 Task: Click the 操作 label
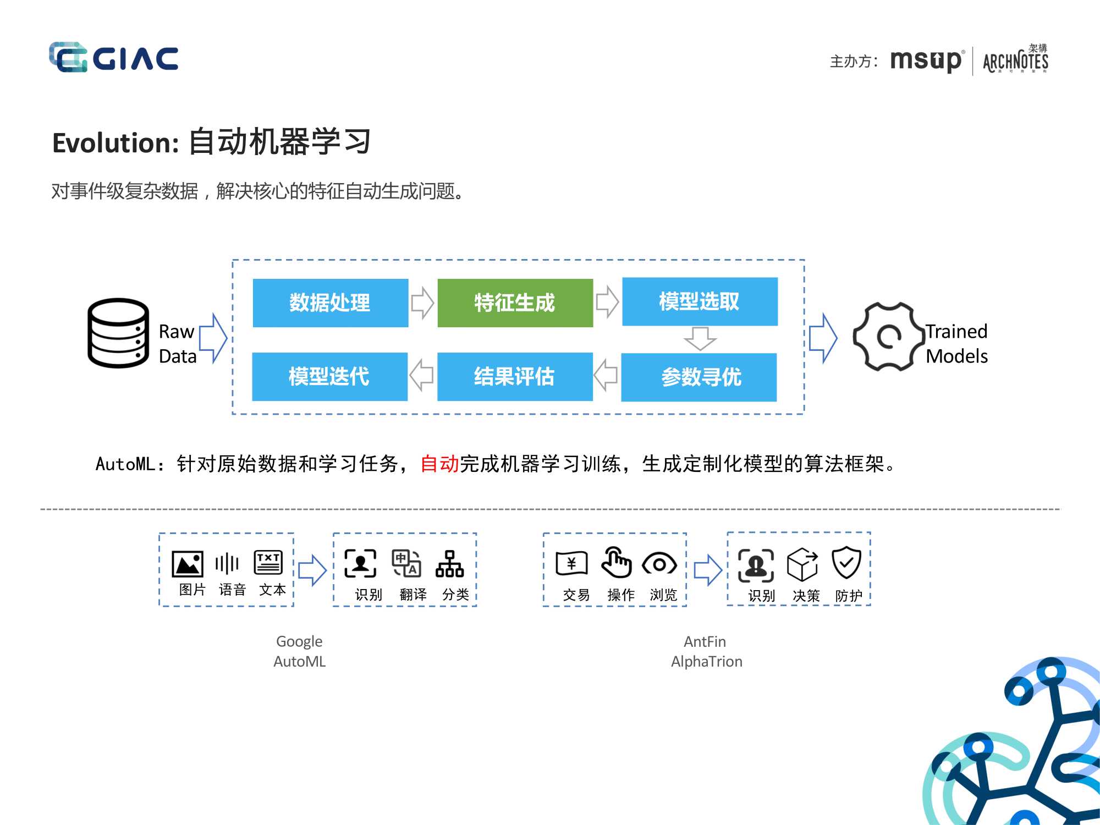click(x=621, y=595)
